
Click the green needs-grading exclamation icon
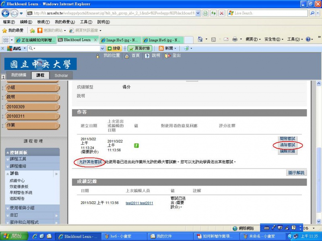click(136, 145)
